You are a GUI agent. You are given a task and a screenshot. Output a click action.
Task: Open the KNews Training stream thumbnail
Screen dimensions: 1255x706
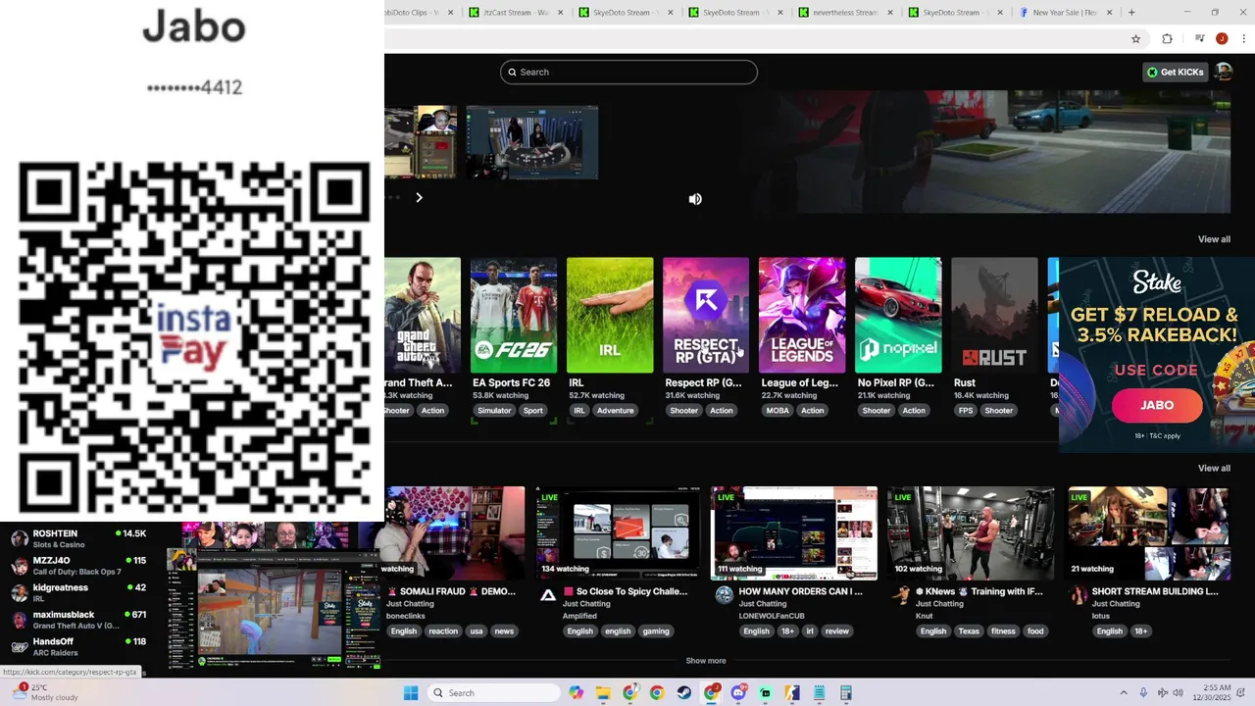tap(971, 533)
